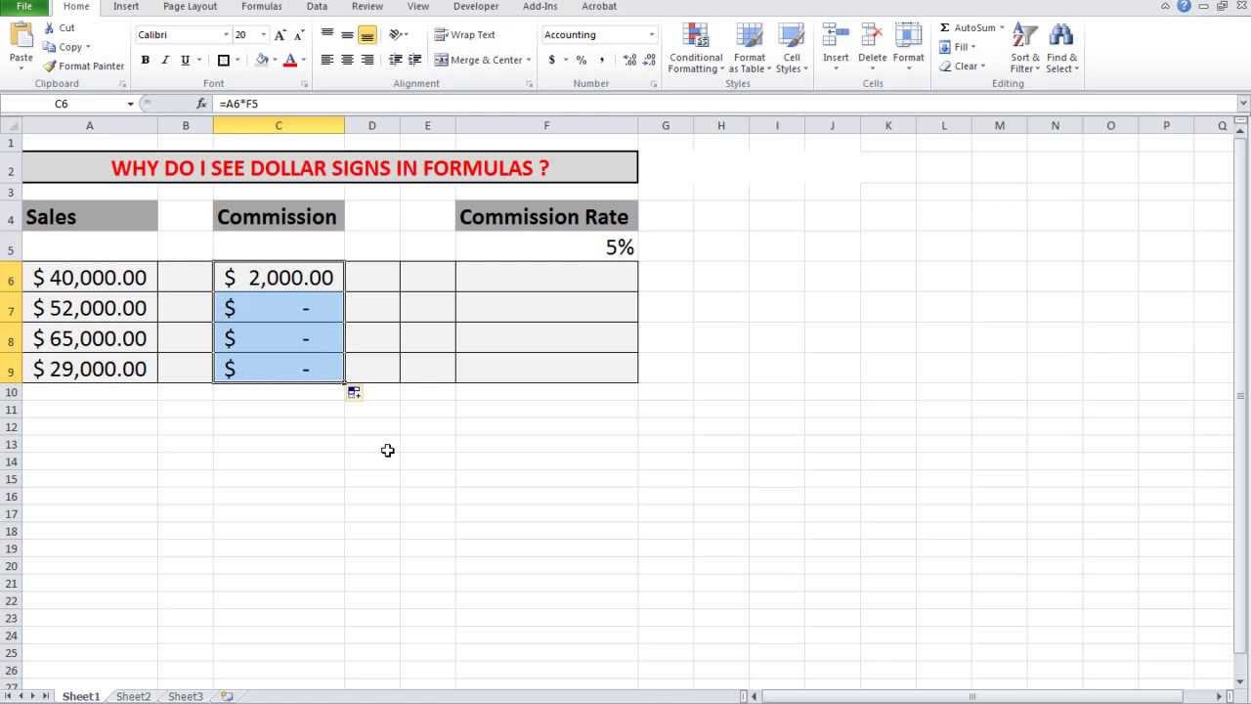1251x704 pixels.
Task: Switch to the Developer tab
Action: click(476, 7)
